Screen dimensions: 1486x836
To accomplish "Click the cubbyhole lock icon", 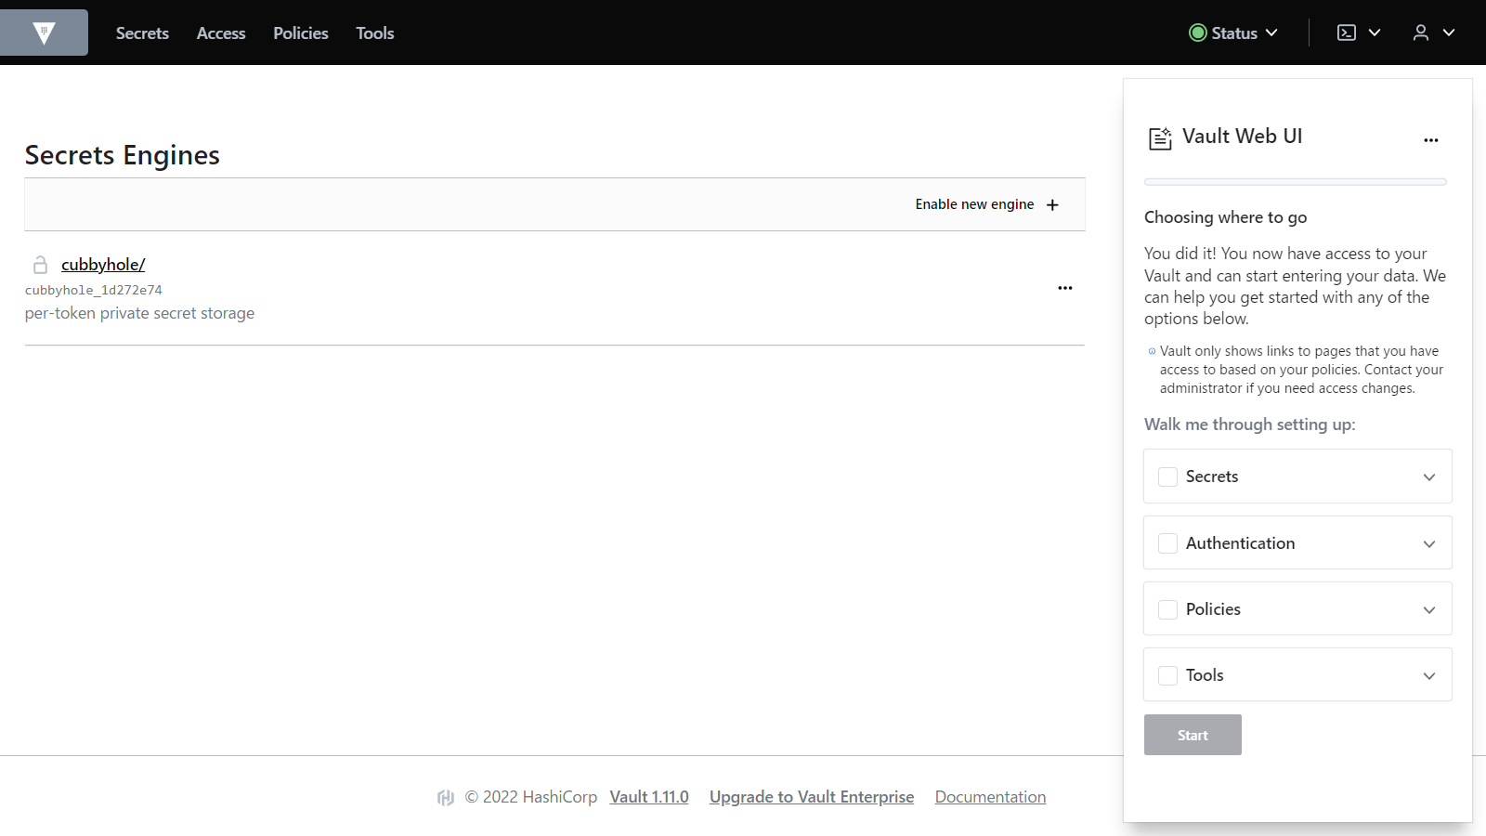I will pyautogui.click(x=40, y=265).
